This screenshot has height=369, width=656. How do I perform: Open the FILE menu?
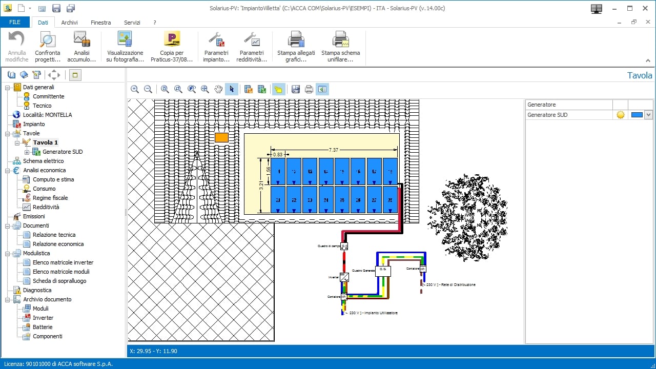(x=15, y=23)
